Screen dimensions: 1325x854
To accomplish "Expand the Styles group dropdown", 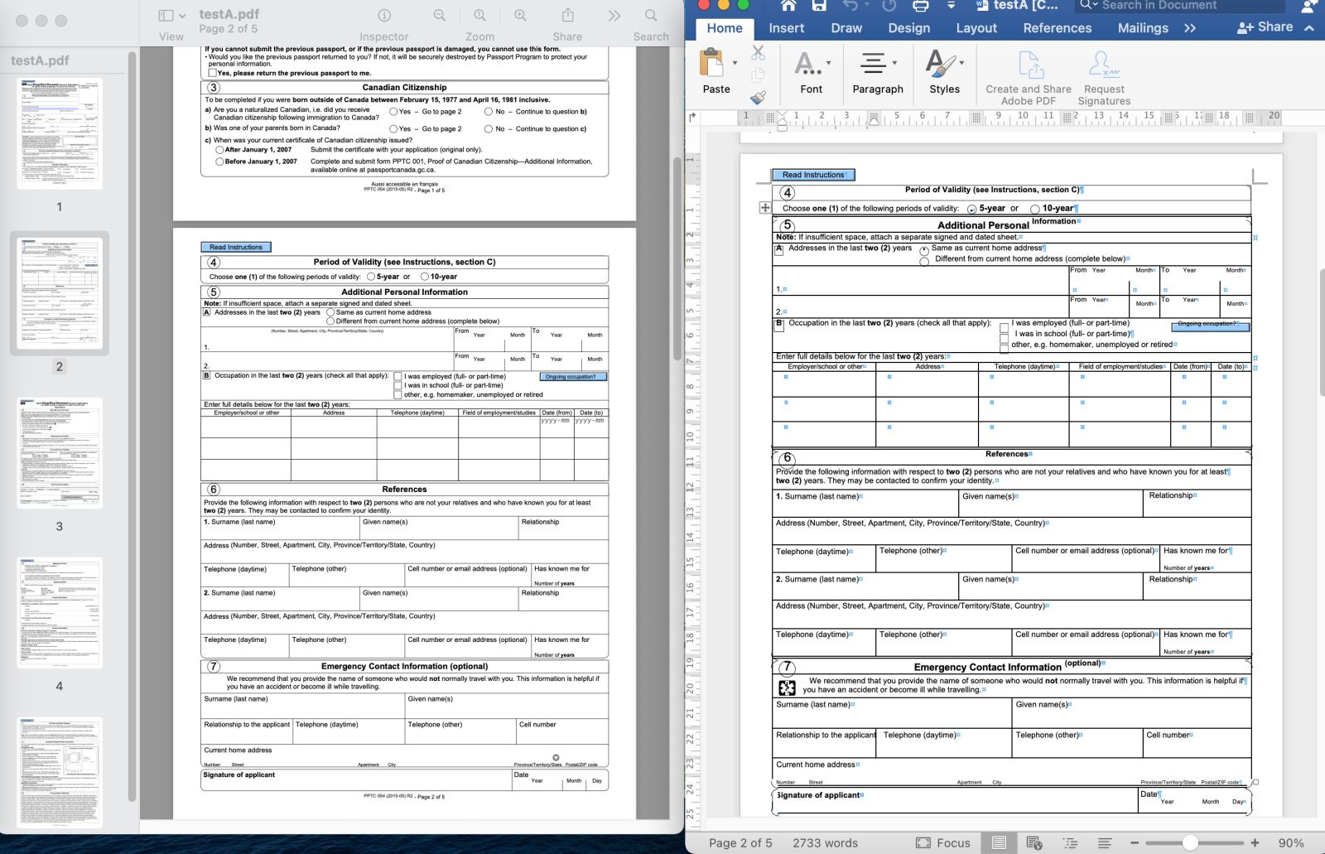I will 961,63.
